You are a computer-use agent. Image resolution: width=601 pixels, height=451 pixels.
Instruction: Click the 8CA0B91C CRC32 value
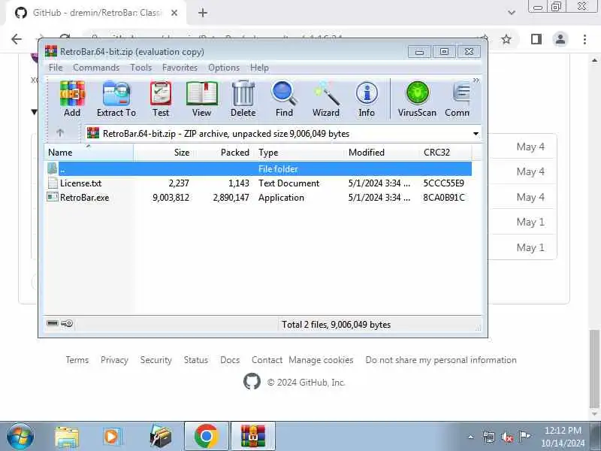coord(444,198)
